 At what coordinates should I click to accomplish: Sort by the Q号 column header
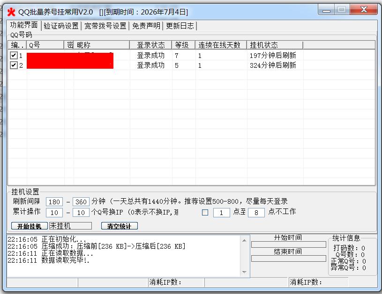pyautogui.click(x=45, y=45)
